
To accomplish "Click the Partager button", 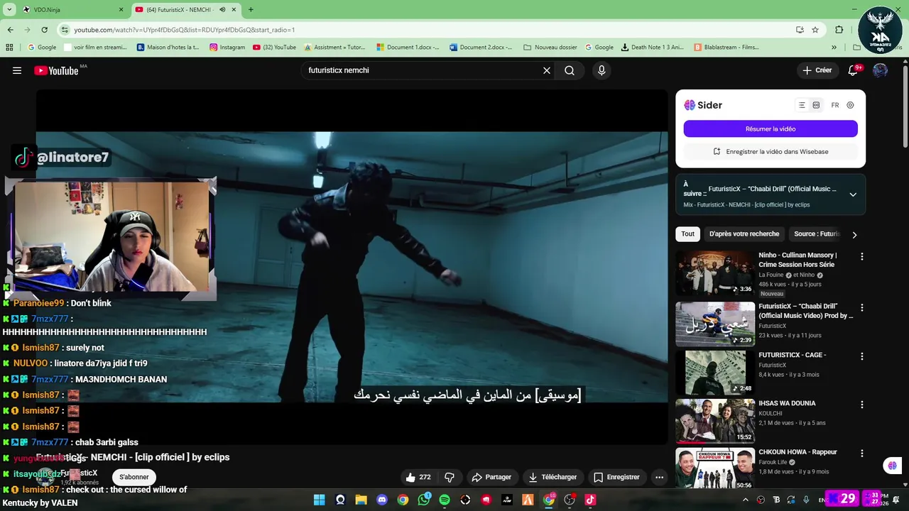I will (491, 477).
